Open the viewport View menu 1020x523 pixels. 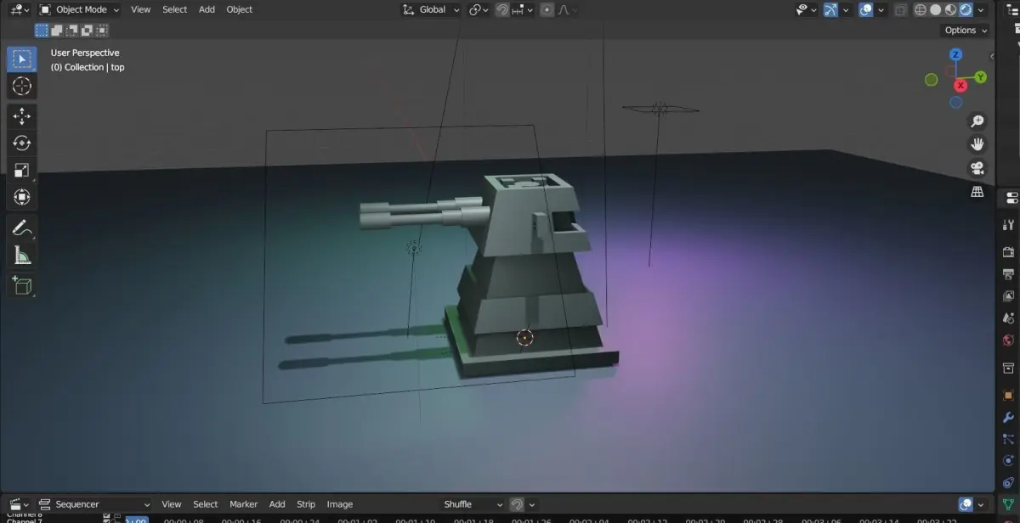coord(141,9)
